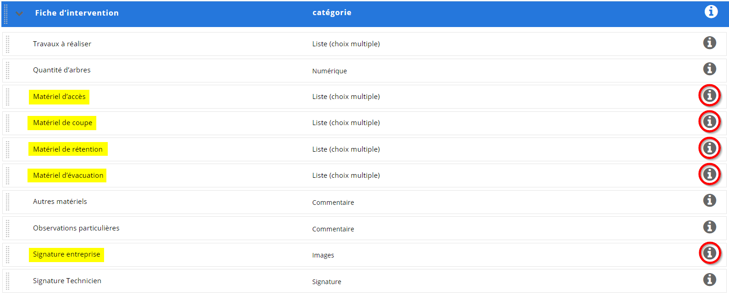Open info icon for Autres matériels
This screenshot has width=729, height=296.
tap(710, 200)
